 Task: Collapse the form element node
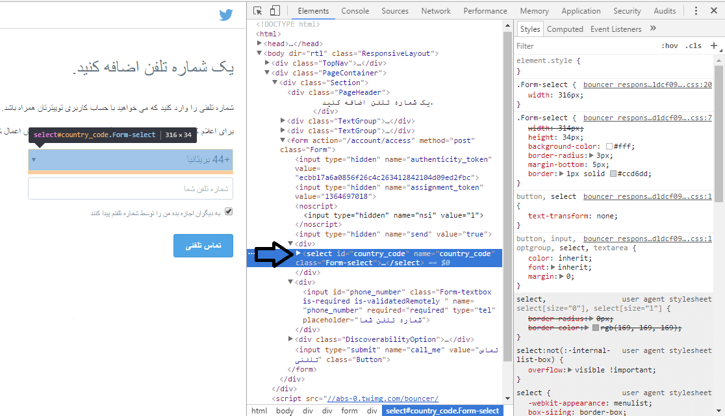[283, 140]
